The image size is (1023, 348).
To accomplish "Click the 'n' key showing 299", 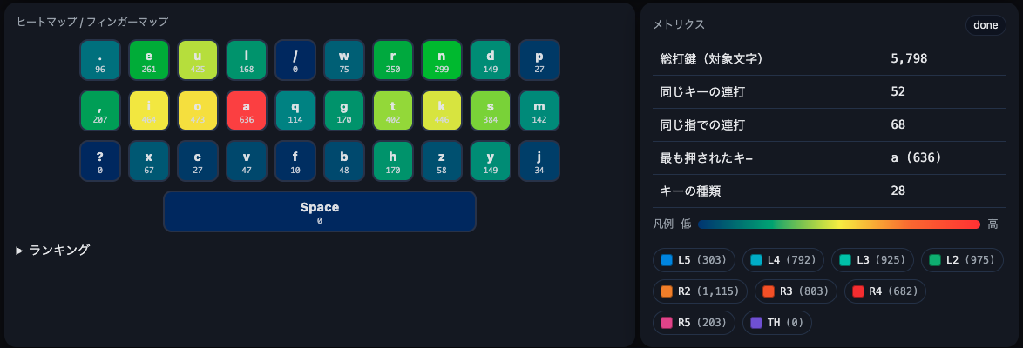I will pos(442,60).
